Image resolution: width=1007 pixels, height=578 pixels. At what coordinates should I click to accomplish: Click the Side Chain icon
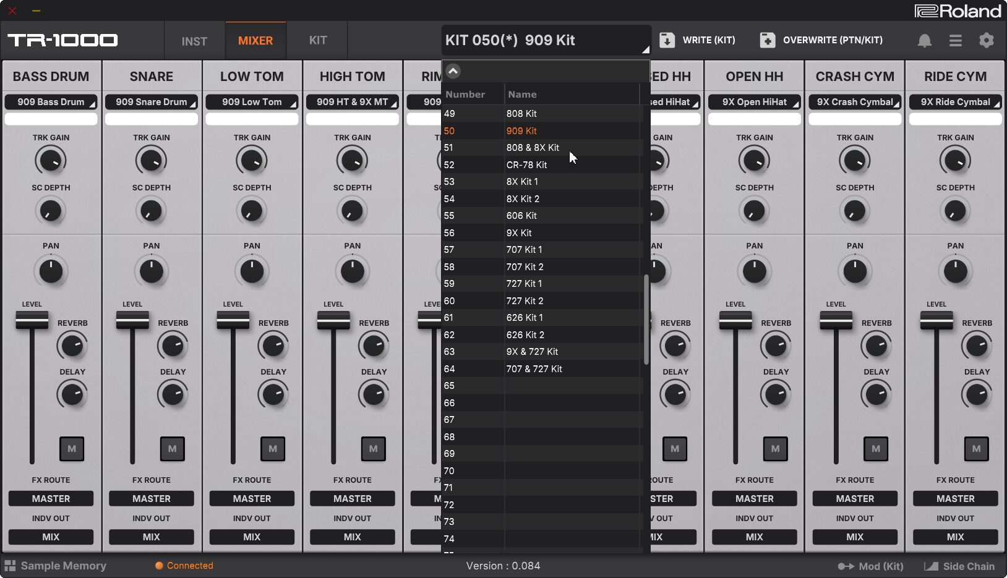pos(931,566)
